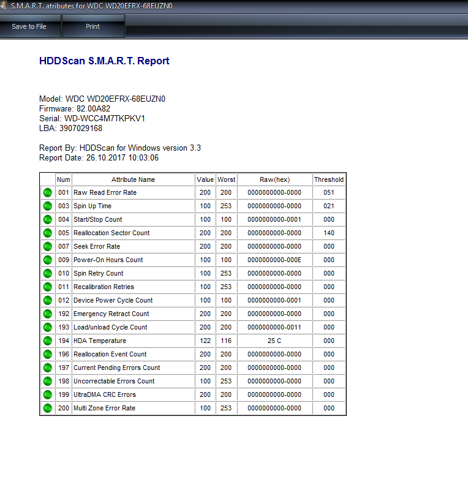The height and width of the screenshot is (479, 468).
Task: Click green status icon for Power-On Hours Count
Action: pyautogui.click(x=48, y=260)
